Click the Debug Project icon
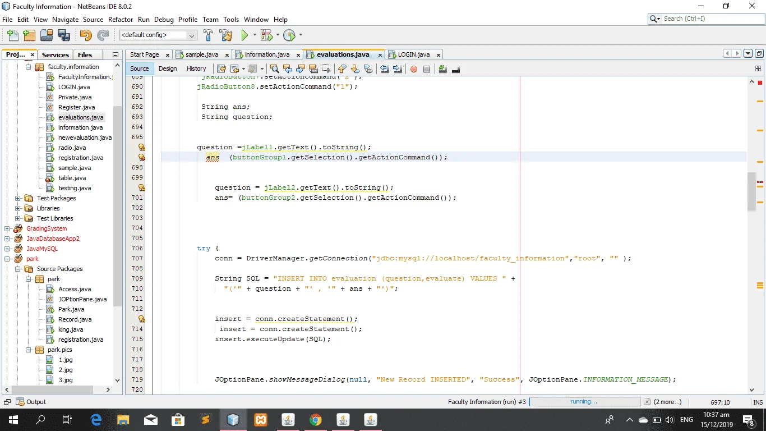Screen dimensions: 766x431 (266, 35)
